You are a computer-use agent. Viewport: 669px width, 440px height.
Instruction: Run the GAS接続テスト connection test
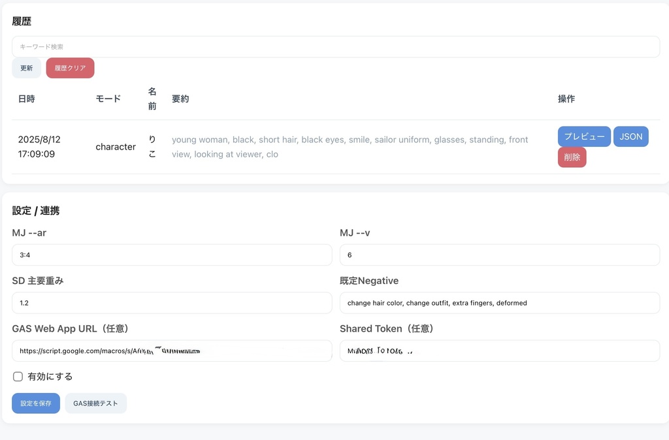[x=95, y=403]
